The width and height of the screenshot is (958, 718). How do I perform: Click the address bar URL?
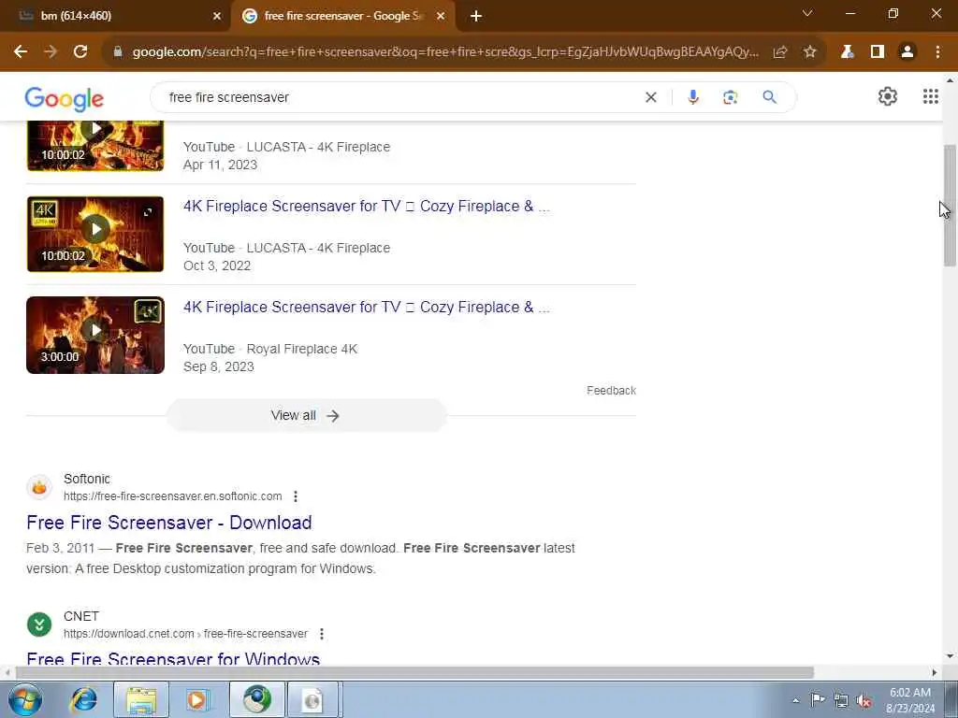(445, 52)
